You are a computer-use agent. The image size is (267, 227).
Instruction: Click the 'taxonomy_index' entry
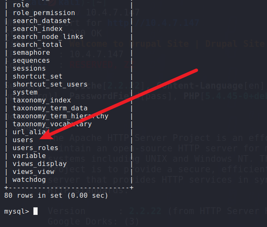point(42,100)
